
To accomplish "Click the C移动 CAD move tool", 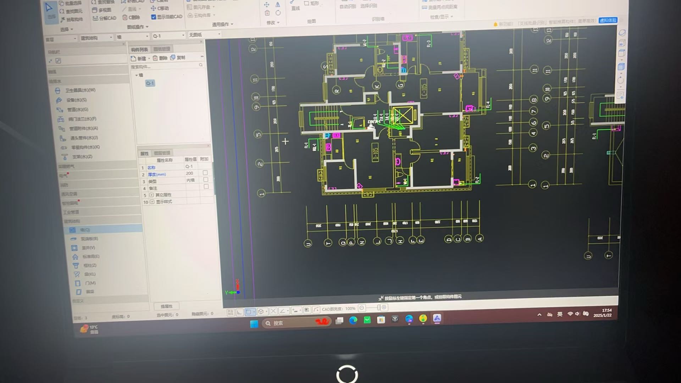I will 160,8.
